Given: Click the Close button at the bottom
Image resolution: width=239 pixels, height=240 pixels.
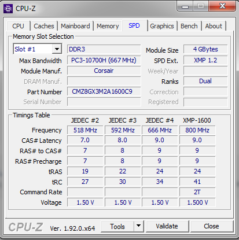Looking at the screenshot, I should pos(211,226).
